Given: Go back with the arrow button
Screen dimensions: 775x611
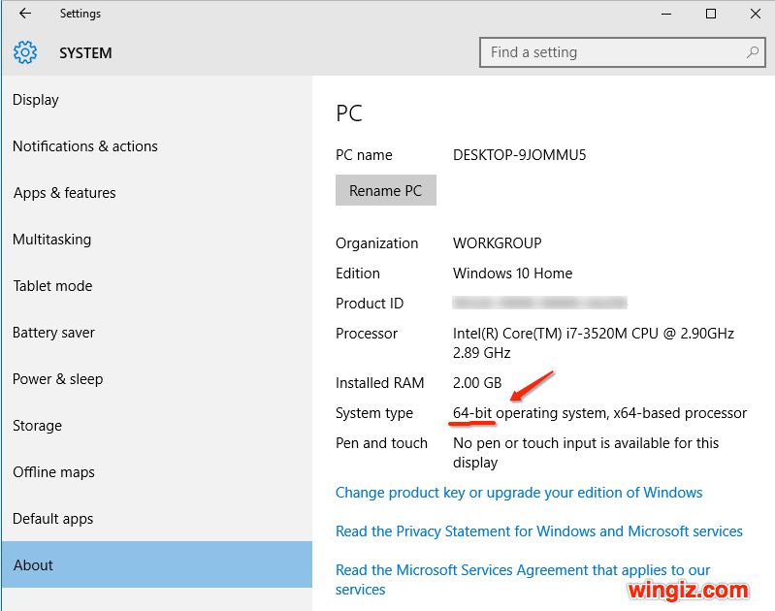Looking at the screenshot, I should pos(24,14).
